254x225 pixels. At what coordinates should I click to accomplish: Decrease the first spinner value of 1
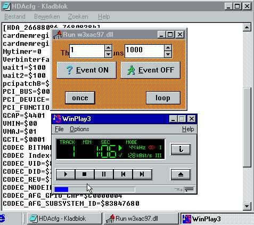108,54
